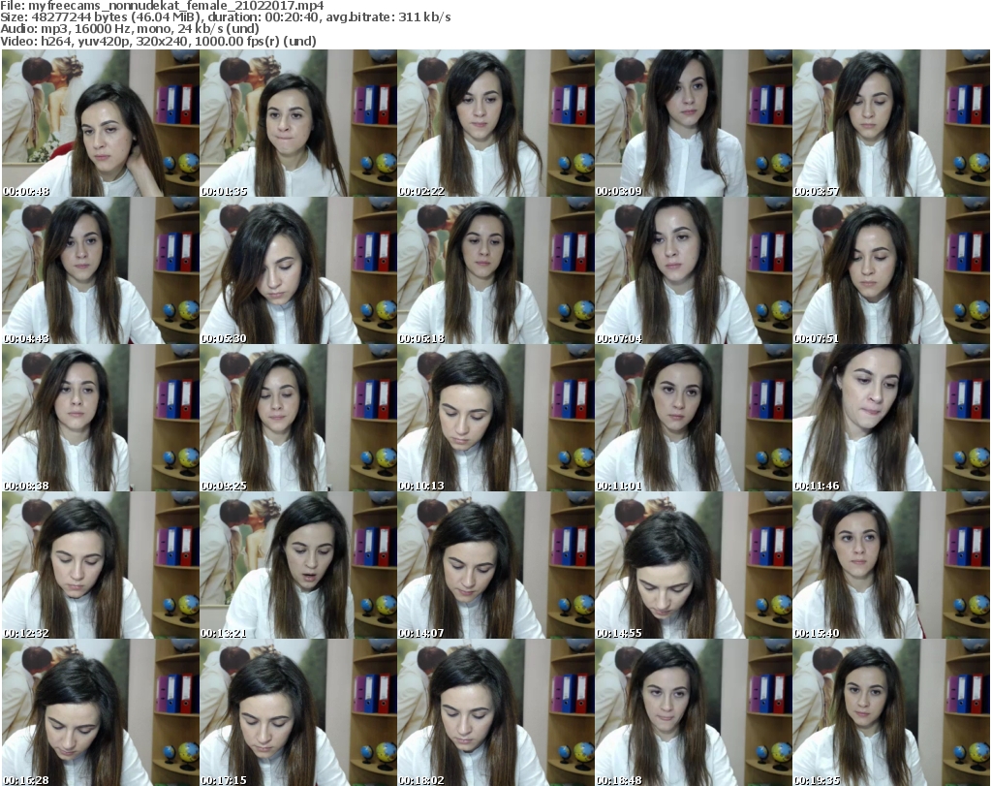The image size is (992, 786).
Task: Choose the 00:18:48 video frame
Action: coord(694,712)
